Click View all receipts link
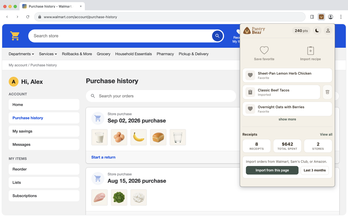 326,135
